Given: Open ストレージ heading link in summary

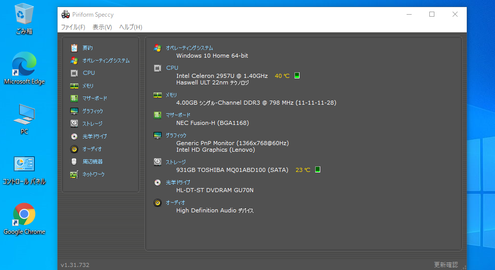Looking at the screenshot, I should [176, 162].
